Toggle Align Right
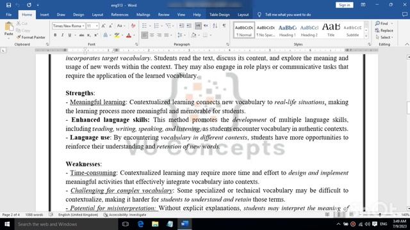 (159, 35)
